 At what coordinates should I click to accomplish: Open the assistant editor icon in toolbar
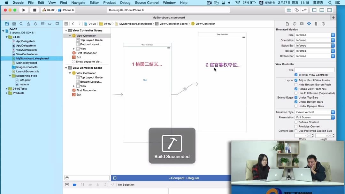pos(295,10)
